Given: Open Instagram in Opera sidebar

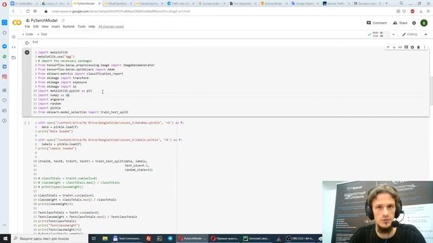Looking at the screenshot, I should pyautogui.click(x=5, y=77).
